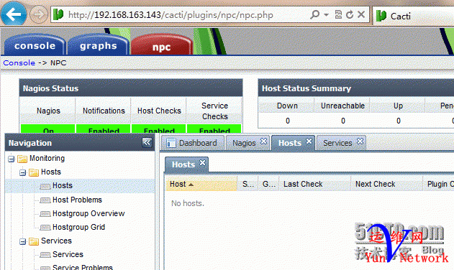The image size is (454, 270).
Task: Click the Monitoring folder icon
Action: [x=22, y=159]
